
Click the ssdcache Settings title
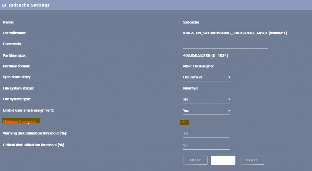29,5
